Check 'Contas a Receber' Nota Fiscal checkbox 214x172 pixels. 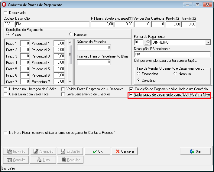click(6, 133)
